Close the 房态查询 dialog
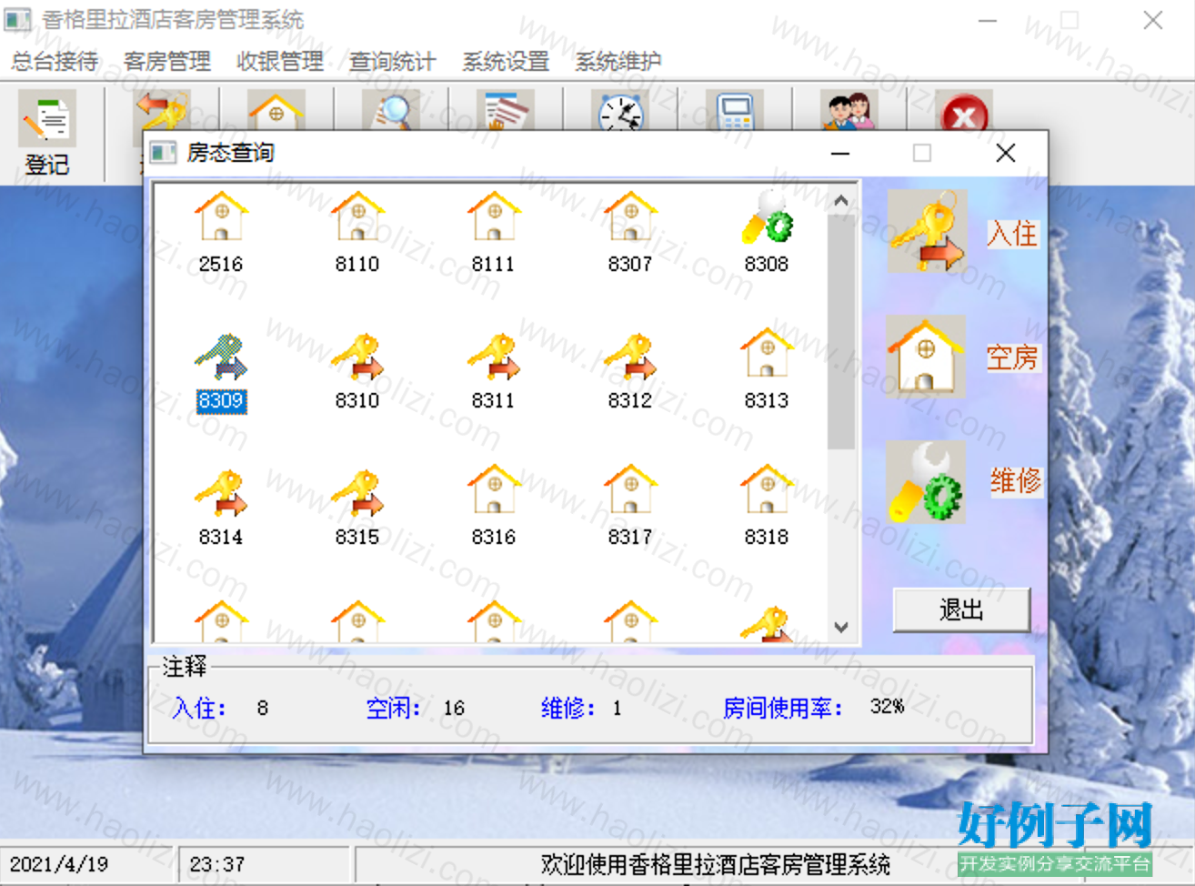This screenshot has width=1195, height=886. click(1006, 153)
